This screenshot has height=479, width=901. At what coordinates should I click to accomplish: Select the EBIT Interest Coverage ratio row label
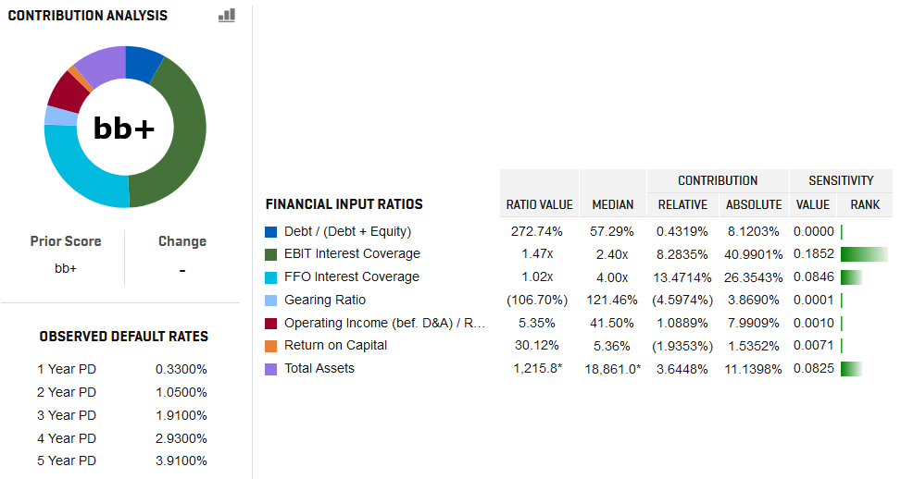click(x=352, y=254)
